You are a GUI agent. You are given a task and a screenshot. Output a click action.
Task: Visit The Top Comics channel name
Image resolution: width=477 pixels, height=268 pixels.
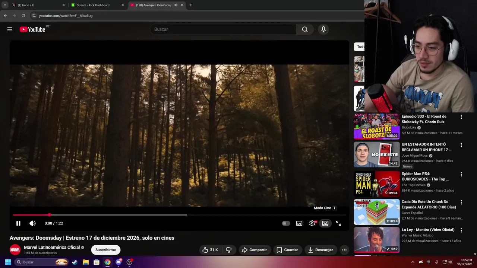pos(414,185)
